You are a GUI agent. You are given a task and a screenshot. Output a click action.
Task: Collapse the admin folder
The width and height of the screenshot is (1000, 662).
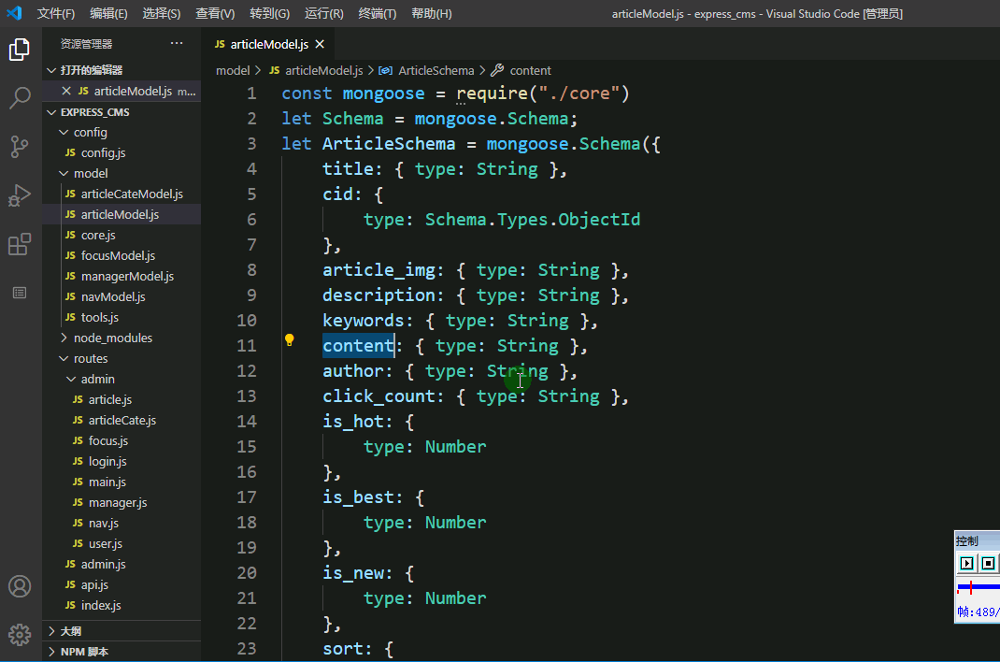(121, 379)
